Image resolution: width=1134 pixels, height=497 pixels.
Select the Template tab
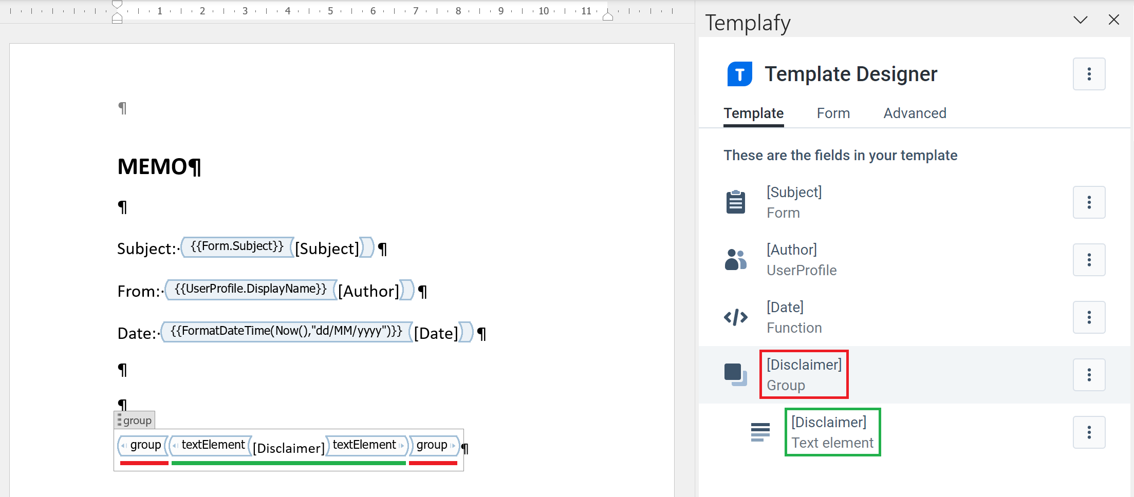click(x=753, y=113)
